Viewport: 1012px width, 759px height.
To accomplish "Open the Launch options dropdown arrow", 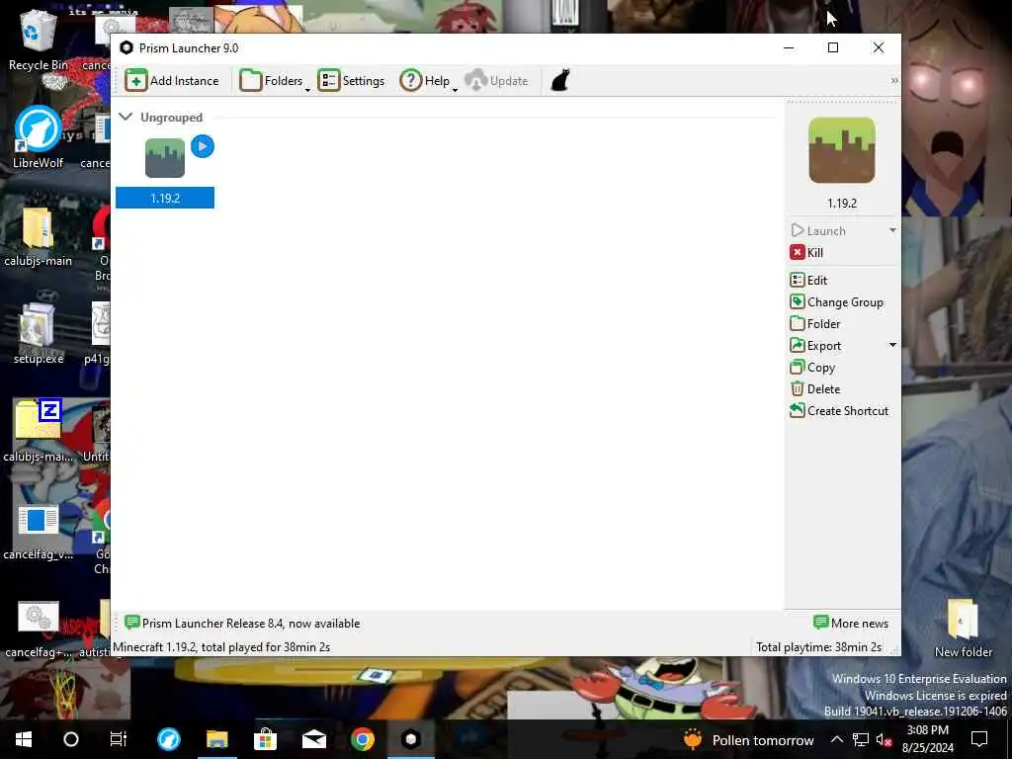I will click(892, 230).
